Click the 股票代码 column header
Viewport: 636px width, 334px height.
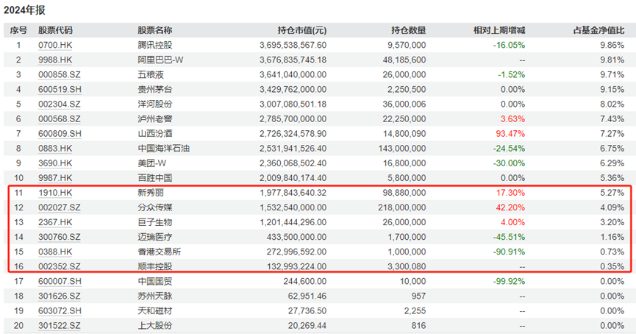click(x=56, y=30)
